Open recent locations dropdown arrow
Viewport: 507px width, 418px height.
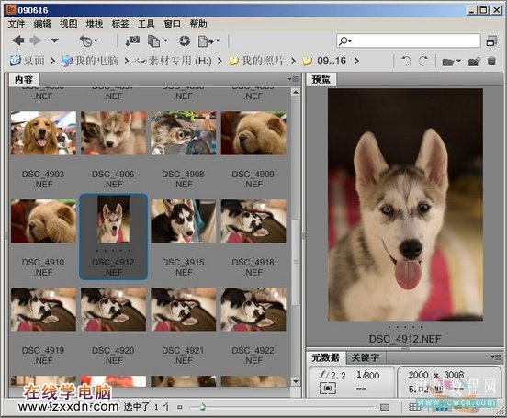54,40
